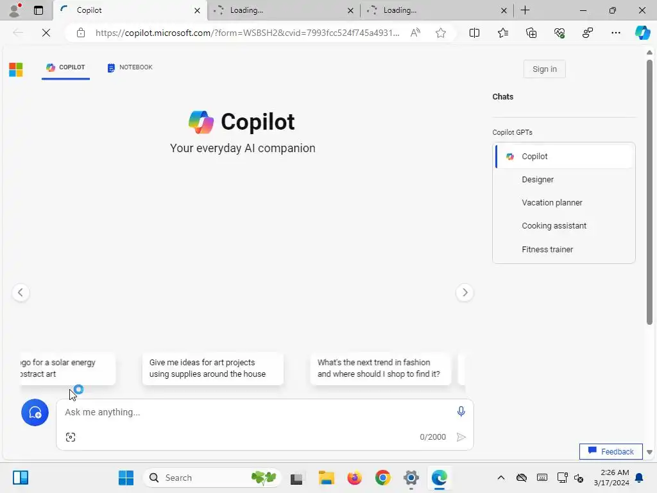Click the Microsoft logo

pos(16,69)
